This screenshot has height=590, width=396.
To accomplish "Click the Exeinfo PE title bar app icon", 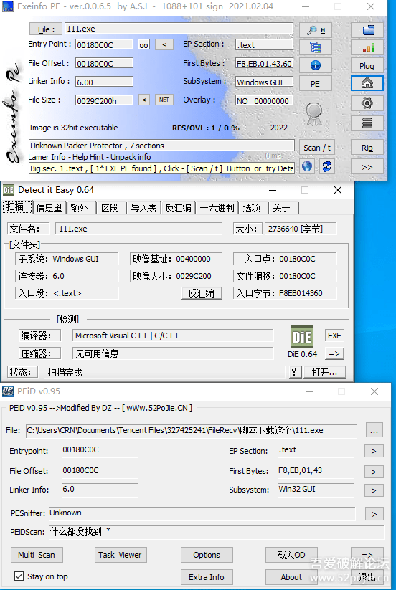I will pos(7,6).
